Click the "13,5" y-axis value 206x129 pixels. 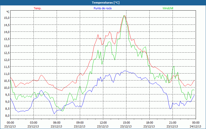[7, 39]
